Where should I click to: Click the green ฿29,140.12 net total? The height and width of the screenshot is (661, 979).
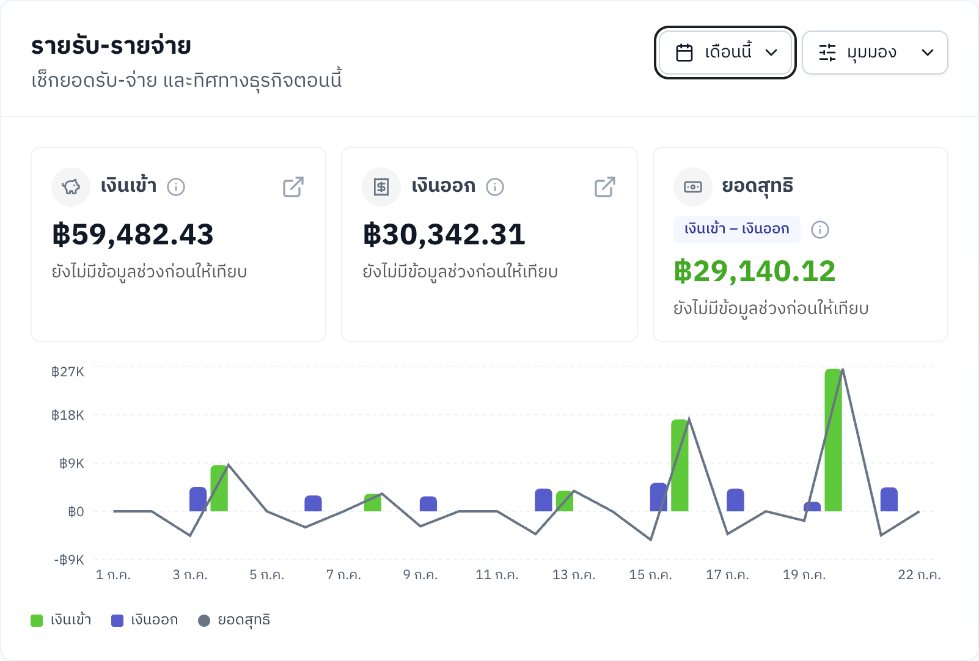[x=755, y=271]
